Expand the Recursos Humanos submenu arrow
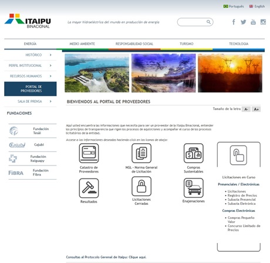 click(50, 76)
